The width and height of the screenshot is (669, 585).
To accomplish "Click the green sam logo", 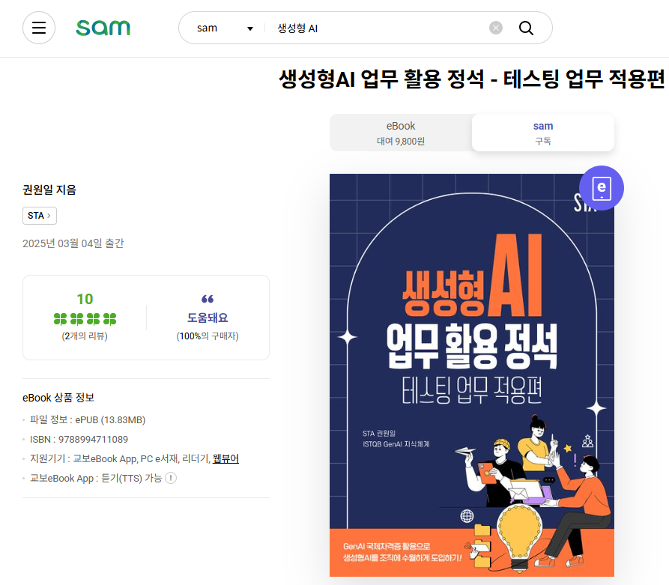I will (103, 28).
